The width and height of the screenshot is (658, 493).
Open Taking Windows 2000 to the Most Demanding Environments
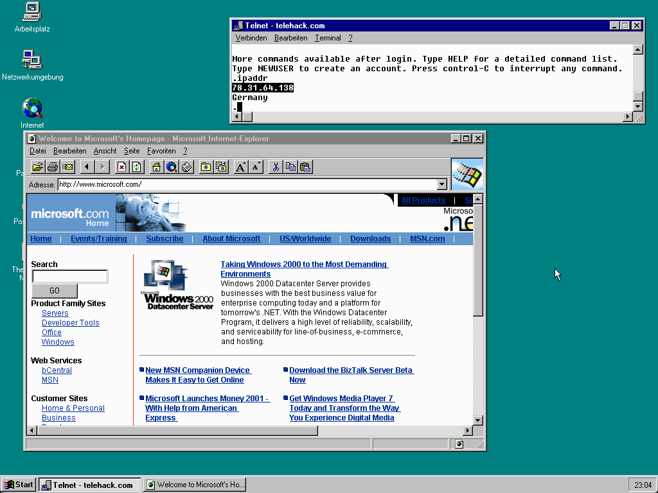(304, 269)
